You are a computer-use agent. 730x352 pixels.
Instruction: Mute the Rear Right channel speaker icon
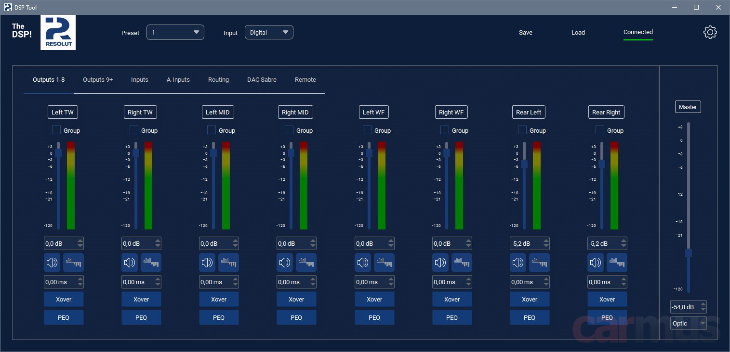point(596,263)
